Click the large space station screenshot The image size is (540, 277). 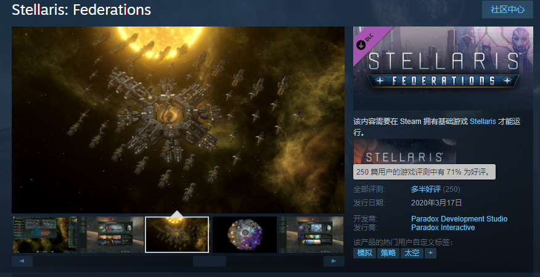click(178, 120)
